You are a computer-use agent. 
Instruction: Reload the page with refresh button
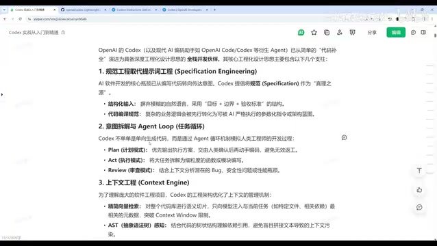20,19
